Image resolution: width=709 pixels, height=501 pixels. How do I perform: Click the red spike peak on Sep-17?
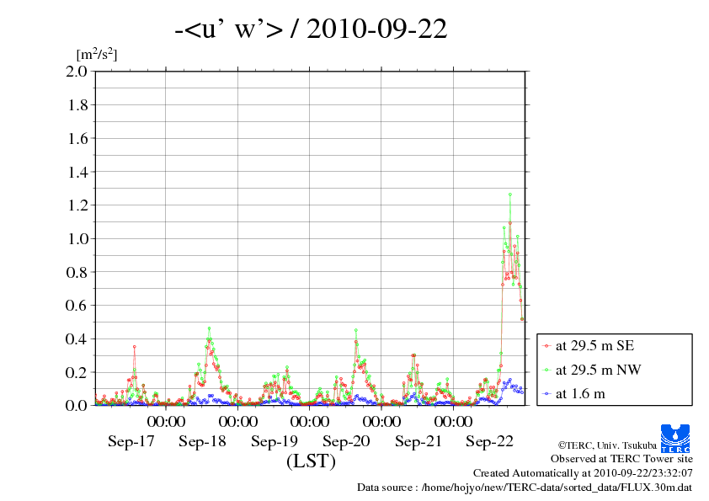point(134,347)
